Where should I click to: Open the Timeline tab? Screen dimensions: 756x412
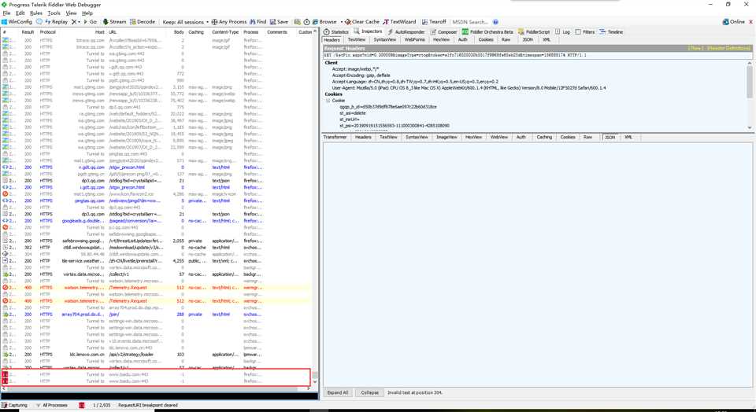point(611,31)
